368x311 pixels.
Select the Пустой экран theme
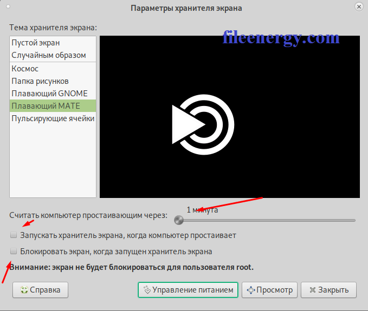click(x=53, y=43)
